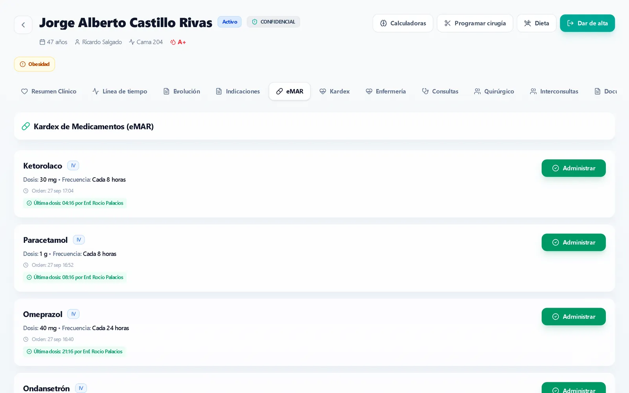Open the Indicaciones tab
The width and height of the screenshot is (629, 393).
coord(238,91)
